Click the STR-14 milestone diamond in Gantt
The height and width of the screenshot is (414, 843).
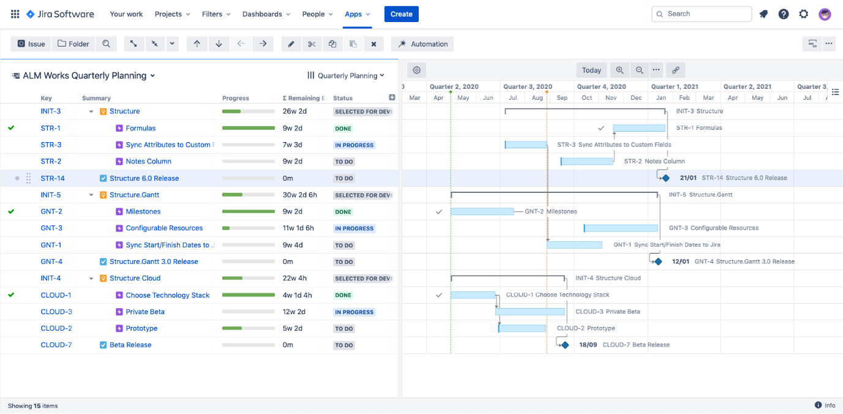[666, 178]
